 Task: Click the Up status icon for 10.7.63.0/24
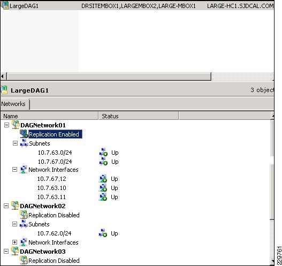[103, 153]
